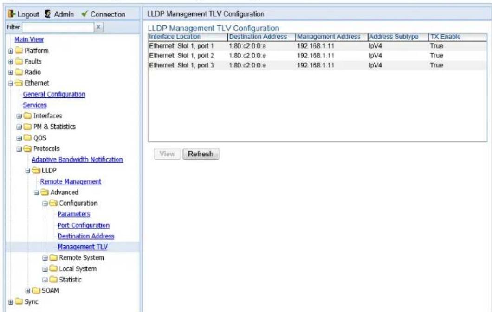Click the Ethernet open folder icon
492x312 pixels.
coord(19,83)
